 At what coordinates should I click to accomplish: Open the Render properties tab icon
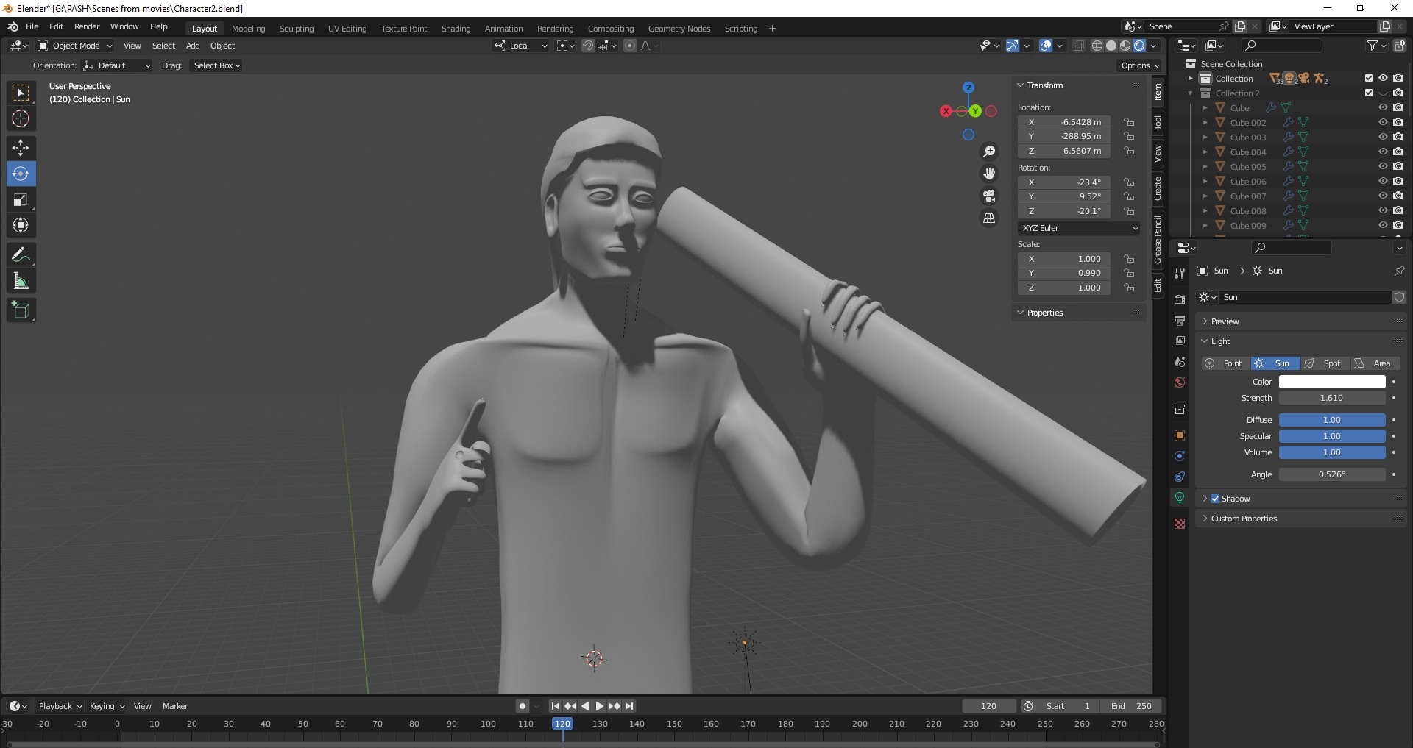1180,299
